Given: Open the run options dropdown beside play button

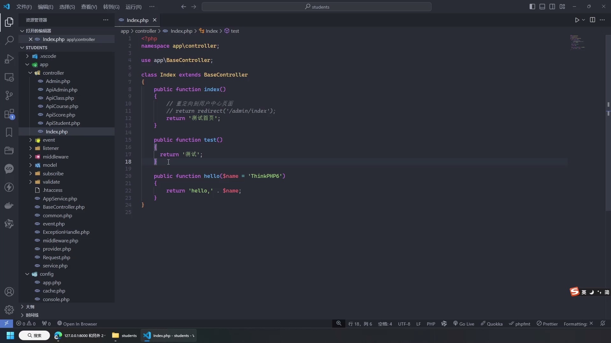Looking at the screenshot, I should (x=583, y=20).
